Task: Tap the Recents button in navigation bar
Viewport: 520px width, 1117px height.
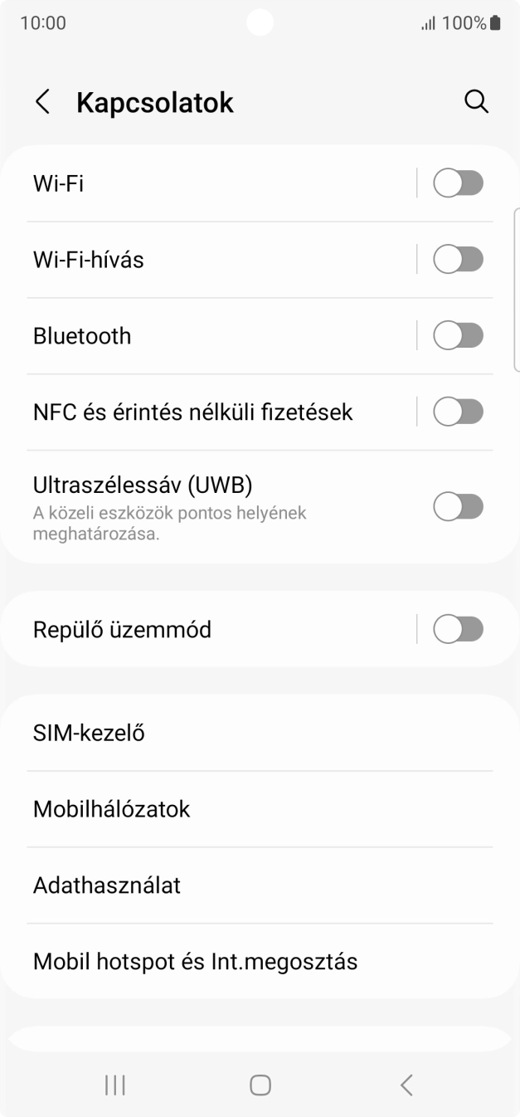Action: coord(114,1084)
